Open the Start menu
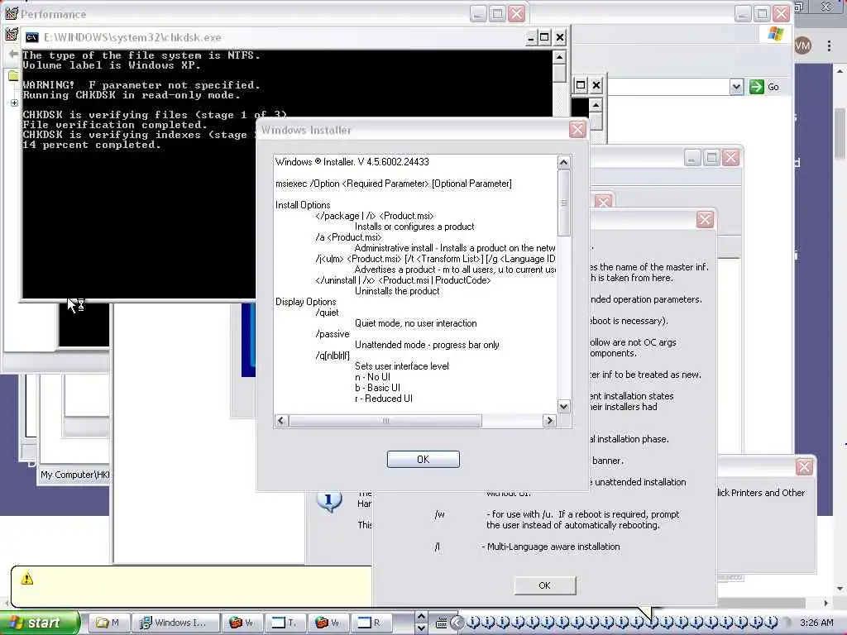This screenshot has height=635, width=847. [x=40, y=623]
